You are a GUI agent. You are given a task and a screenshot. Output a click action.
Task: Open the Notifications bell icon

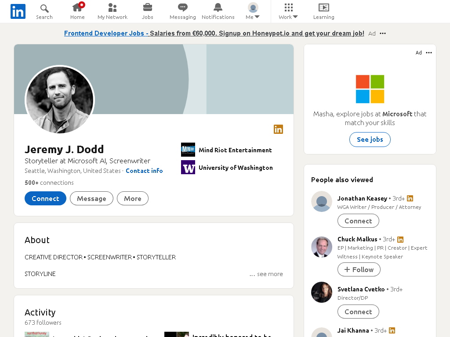tap(218, 7)
